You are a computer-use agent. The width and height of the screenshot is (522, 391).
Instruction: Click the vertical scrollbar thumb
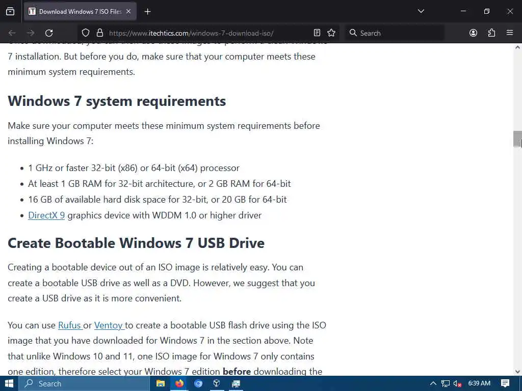pos(517,139)
